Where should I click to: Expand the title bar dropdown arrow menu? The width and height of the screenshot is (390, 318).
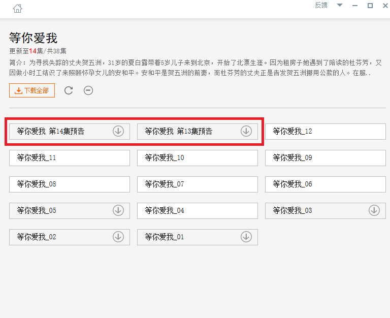[x=340, y=5]
